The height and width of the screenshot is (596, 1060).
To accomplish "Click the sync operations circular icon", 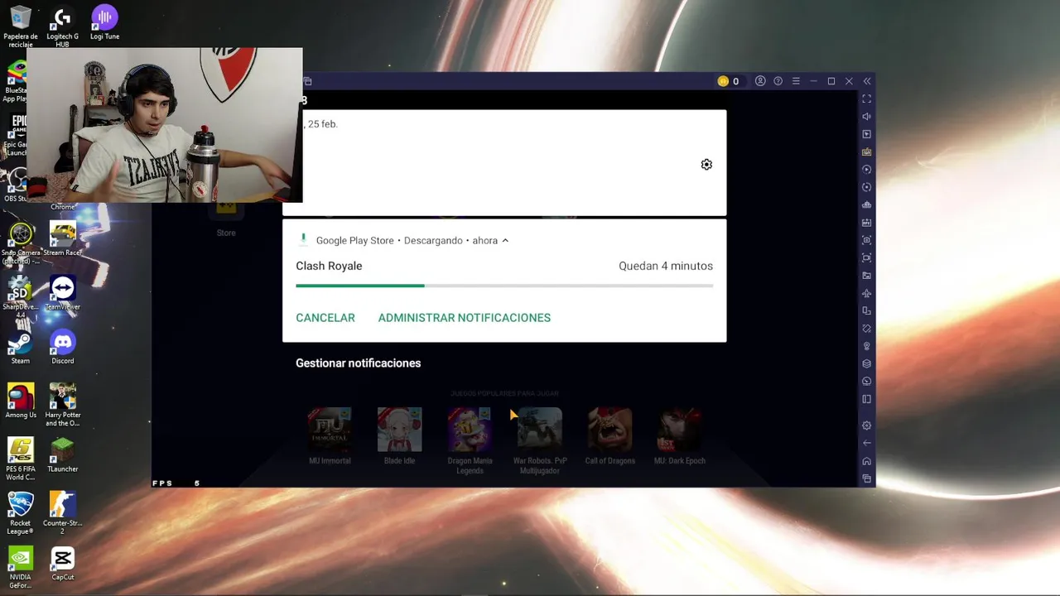I will [866, 187].
